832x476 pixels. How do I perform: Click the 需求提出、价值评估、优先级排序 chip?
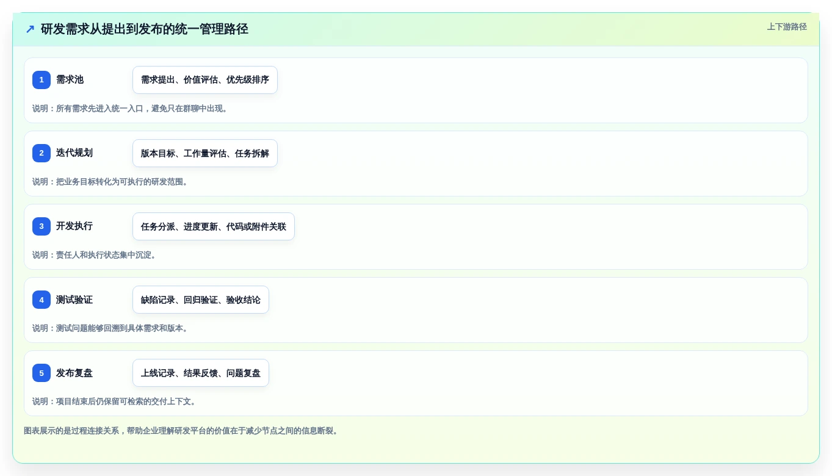click(x=205, y=80)
